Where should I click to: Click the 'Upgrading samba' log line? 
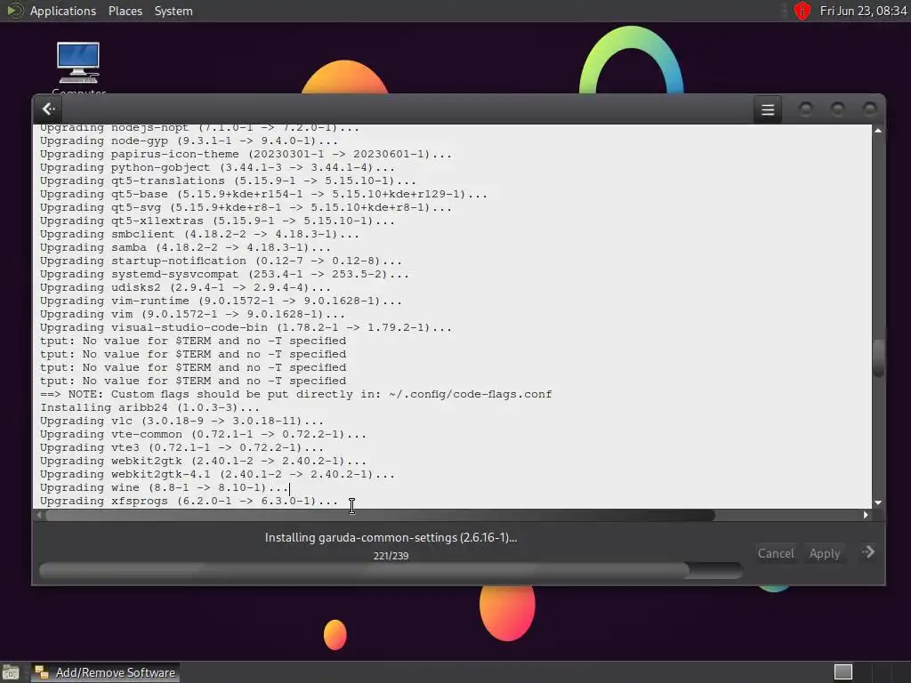185,247
